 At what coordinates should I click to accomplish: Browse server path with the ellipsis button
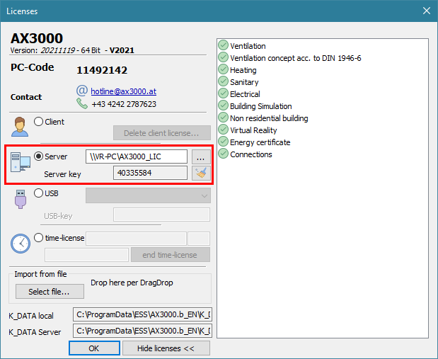[x=201, y=156]
